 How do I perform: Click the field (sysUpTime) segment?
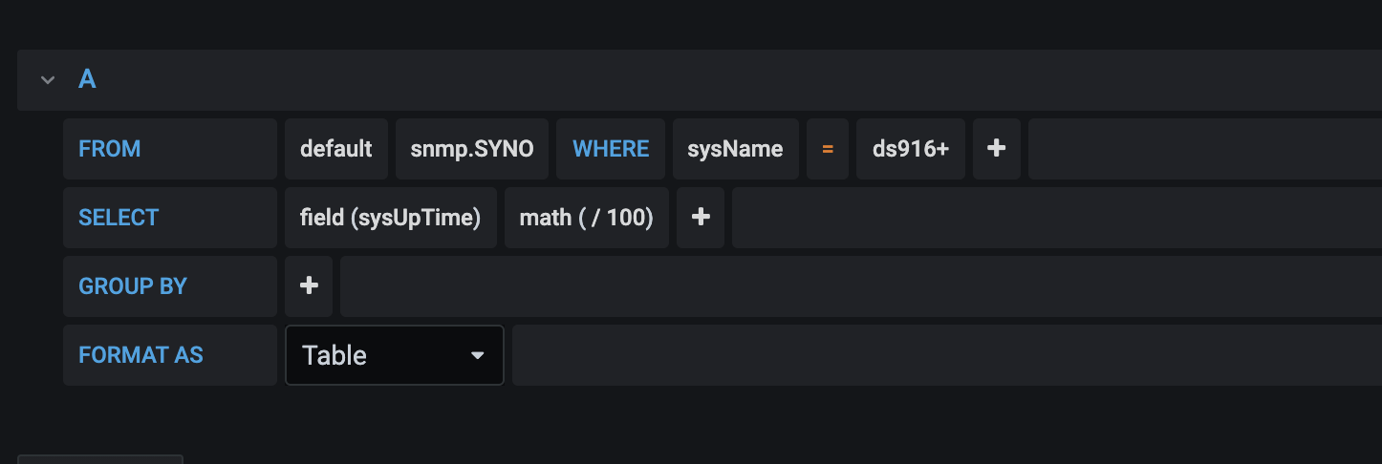tap(390, 218)
